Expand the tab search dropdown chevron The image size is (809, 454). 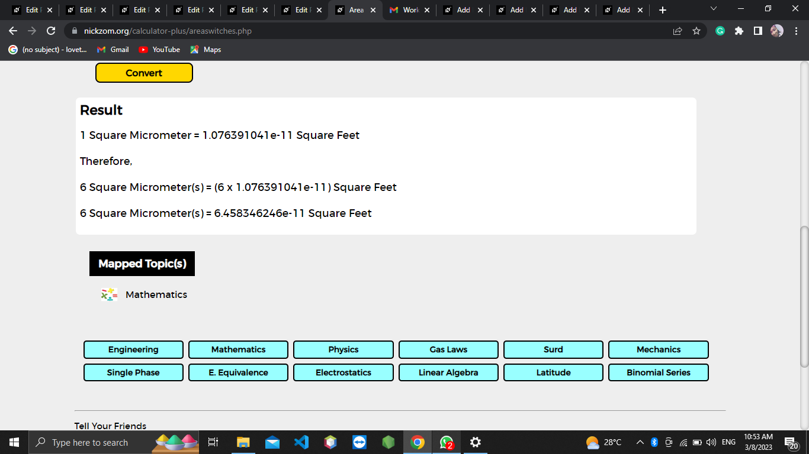point(713,9)
